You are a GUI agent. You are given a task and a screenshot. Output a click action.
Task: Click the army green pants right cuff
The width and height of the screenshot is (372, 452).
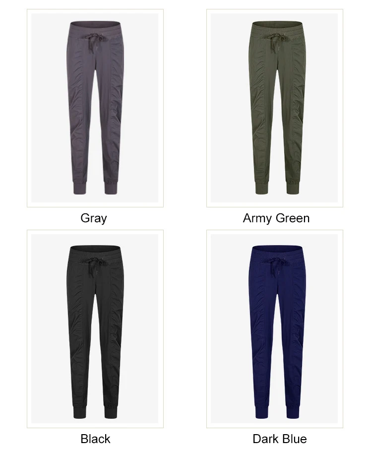click(x=293, y=188)
